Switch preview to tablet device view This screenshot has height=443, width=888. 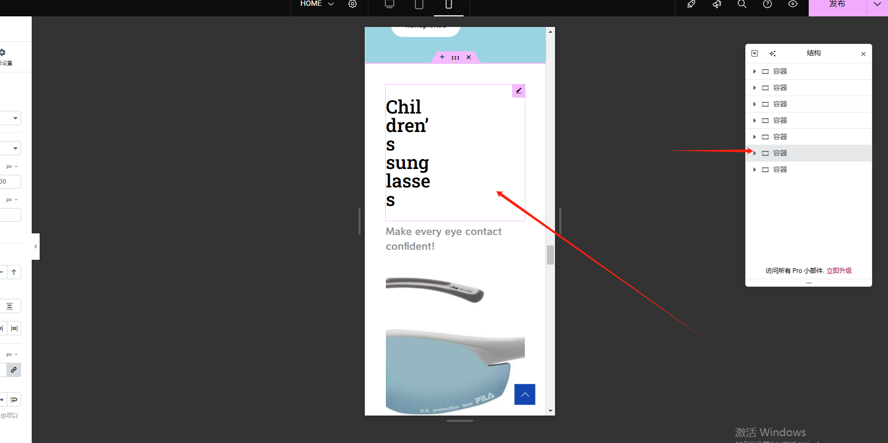[x=419, y=4]
